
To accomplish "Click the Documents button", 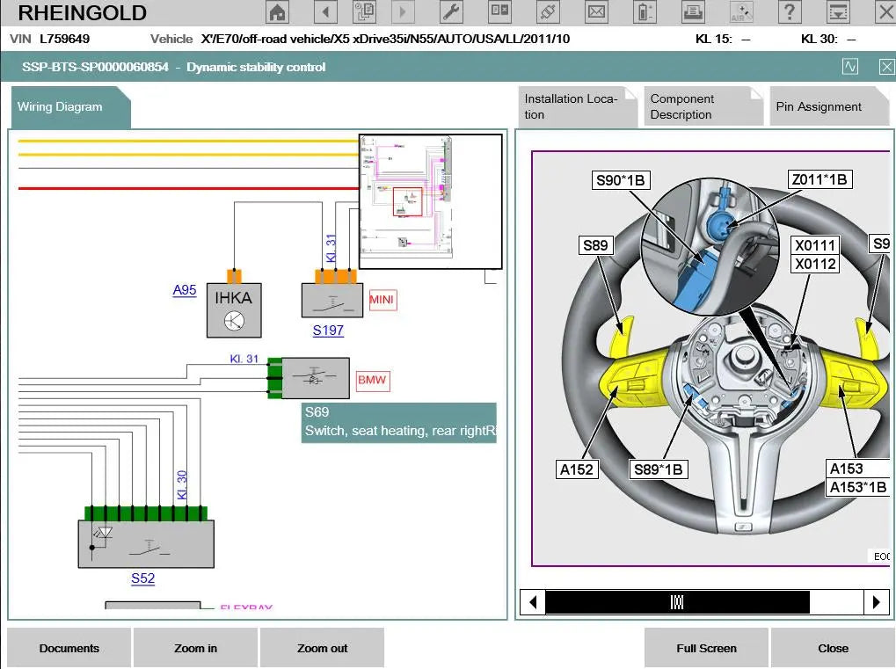I will click(x=69, y=648).
